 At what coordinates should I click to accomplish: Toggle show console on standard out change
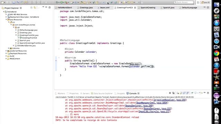pyautogui.click(x=184, y=93)
